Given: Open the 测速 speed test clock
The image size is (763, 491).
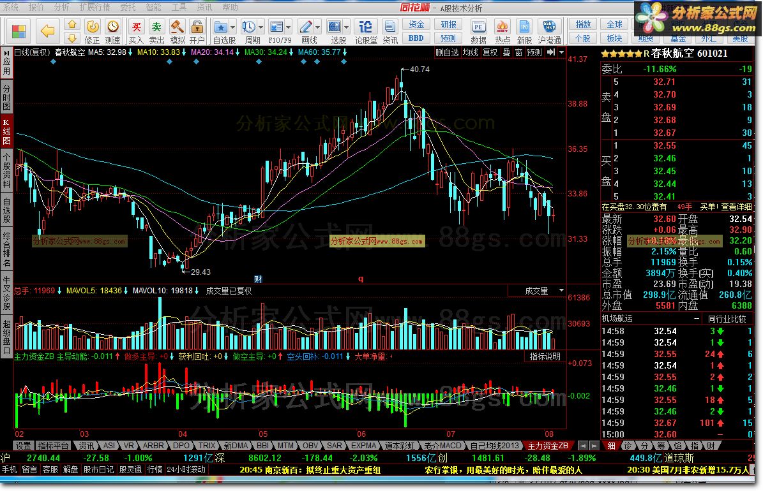Looking at the screenshot, I should pos(113,32).
